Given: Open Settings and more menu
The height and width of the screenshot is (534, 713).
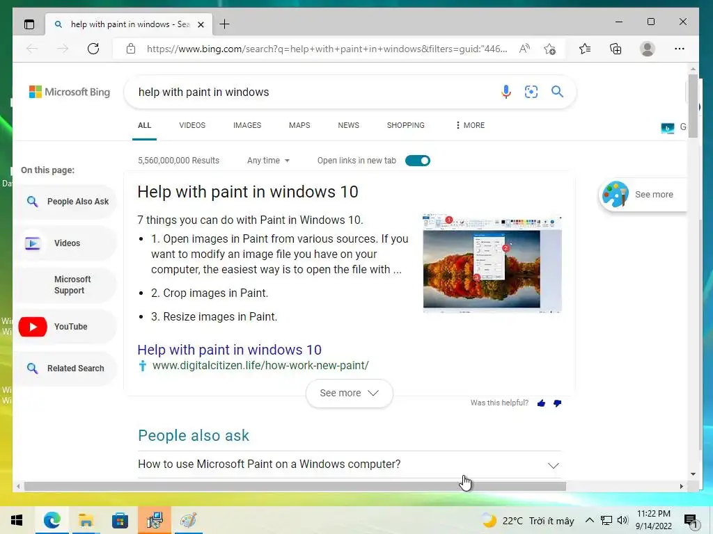Looking at the screenshot, I should [x=680, y=49].
